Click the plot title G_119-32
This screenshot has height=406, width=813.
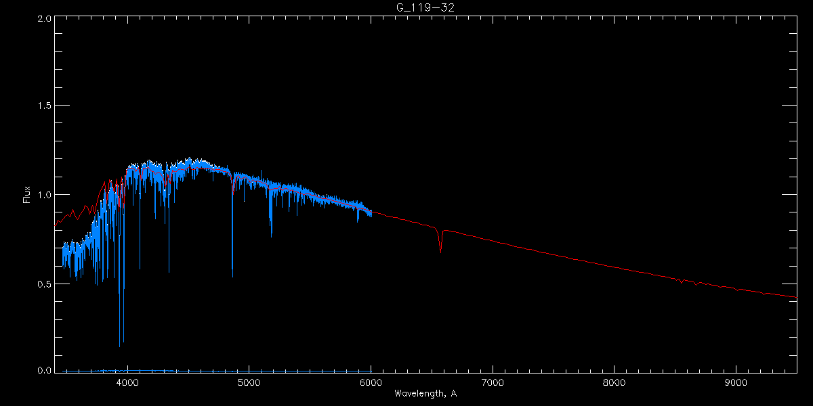click(425, 8)
